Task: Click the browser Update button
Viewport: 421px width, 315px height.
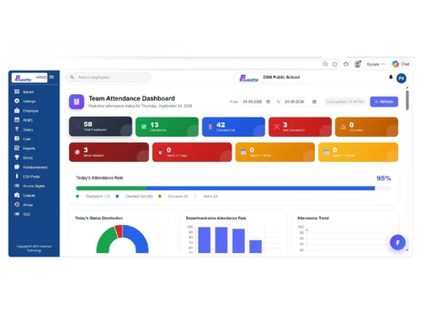Action: point(376,64)
